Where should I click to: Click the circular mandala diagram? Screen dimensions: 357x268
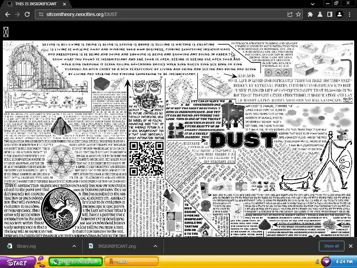[61, 162]
